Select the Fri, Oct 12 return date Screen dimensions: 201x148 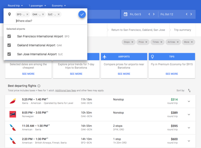pyautogui.click(x=167, y=14)
